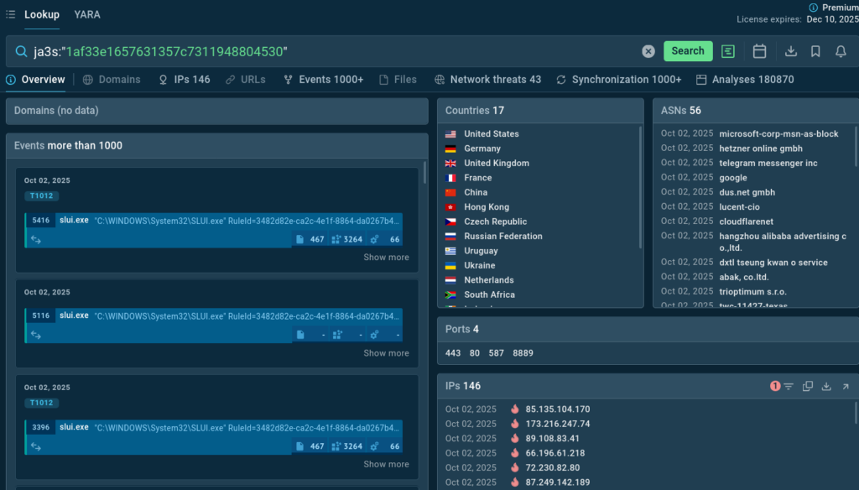Toggle the query formatting view icon

tap(728, 51)
